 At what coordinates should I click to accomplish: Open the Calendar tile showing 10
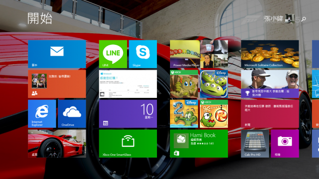point(128,114)
